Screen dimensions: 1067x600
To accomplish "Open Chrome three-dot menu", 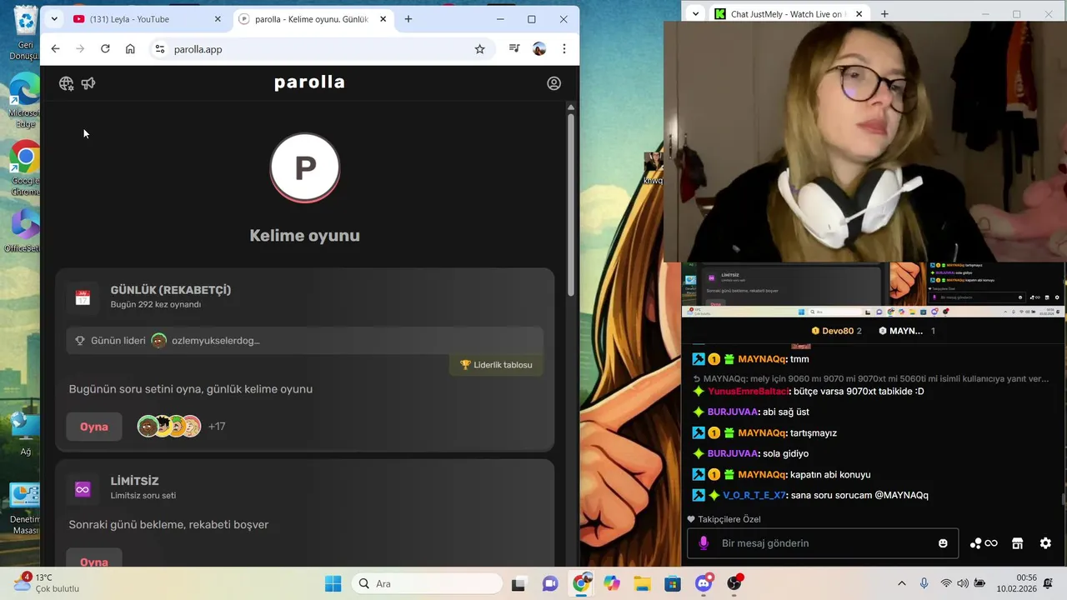I will pos(564,49).
